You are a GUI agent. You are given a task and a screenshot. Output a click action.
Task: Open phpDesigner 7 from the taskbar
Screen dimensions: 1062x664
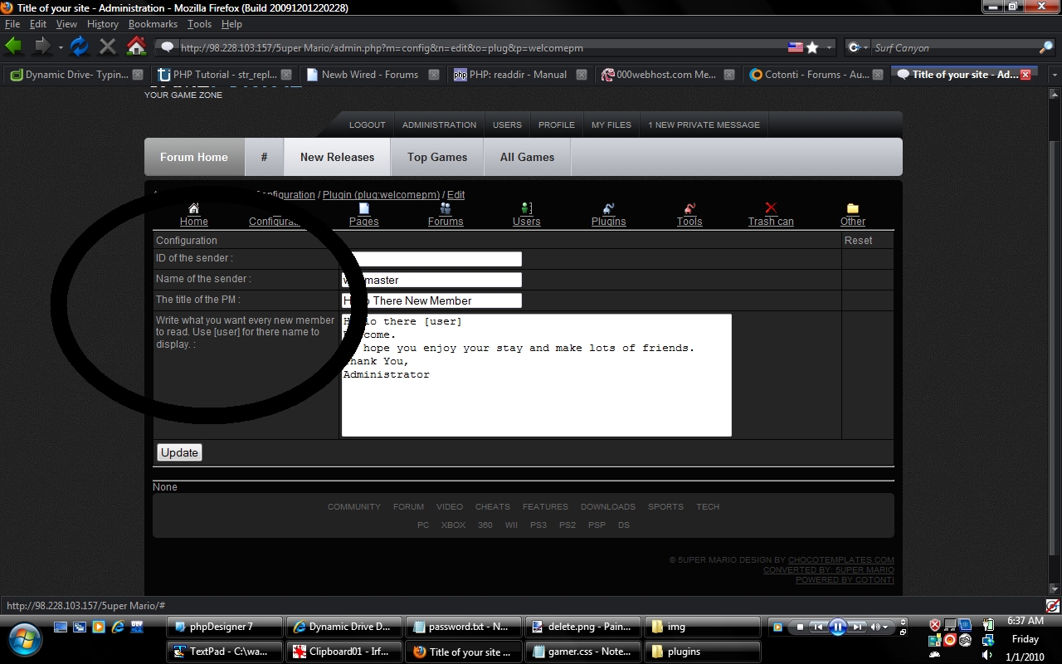click(x=224, y=627)
